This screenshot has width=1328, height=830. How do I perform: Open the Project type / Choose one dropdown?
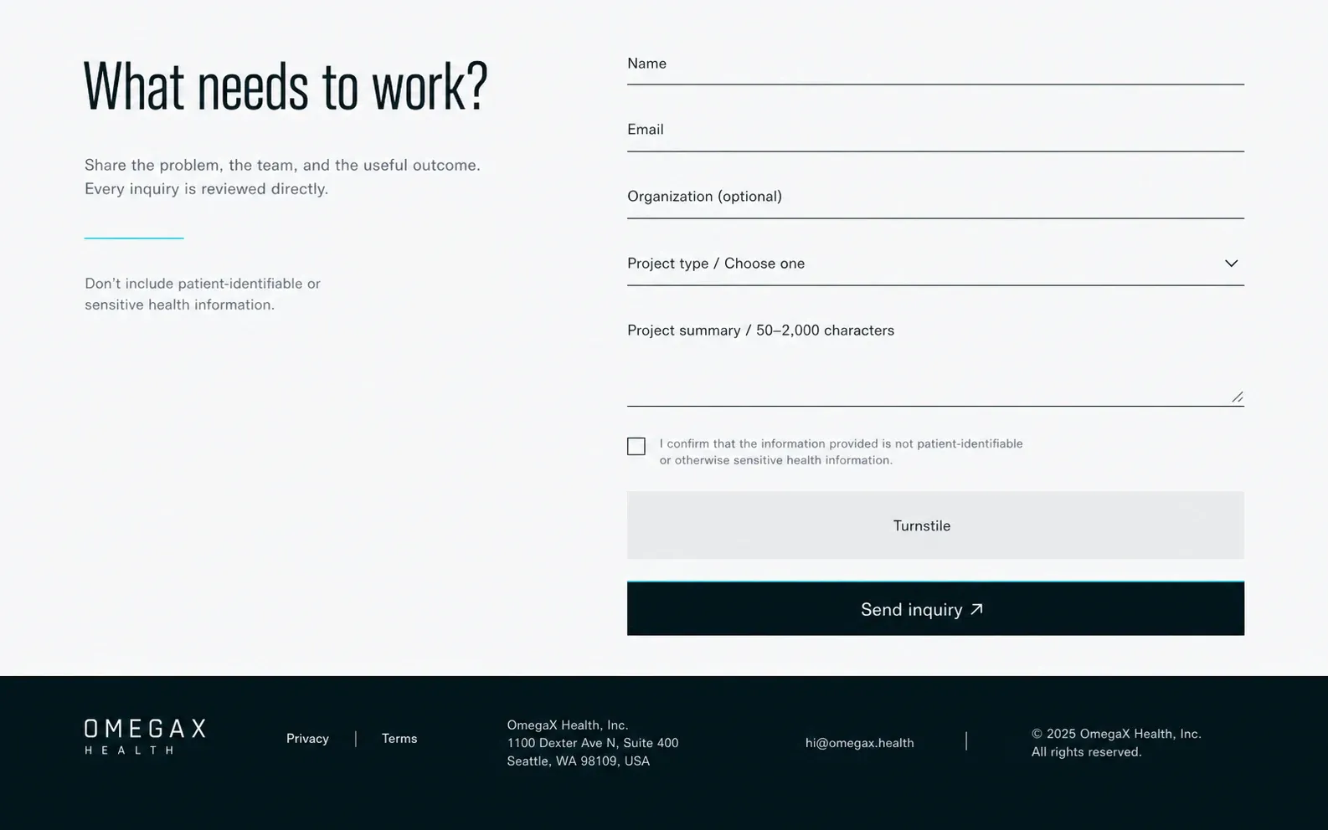(935, 264)
